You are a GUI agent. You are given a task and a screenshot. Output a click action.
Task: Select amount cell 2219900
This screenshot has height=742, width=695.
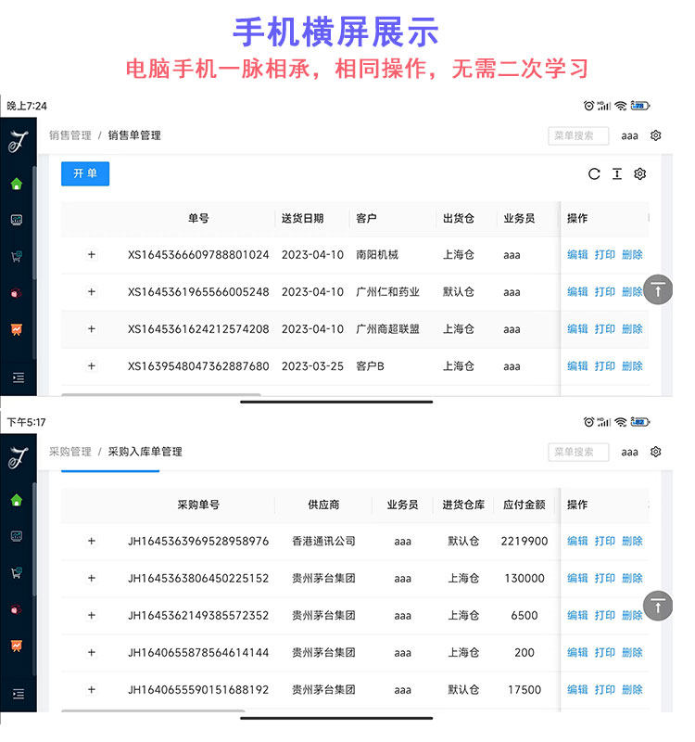pos(524,541)
